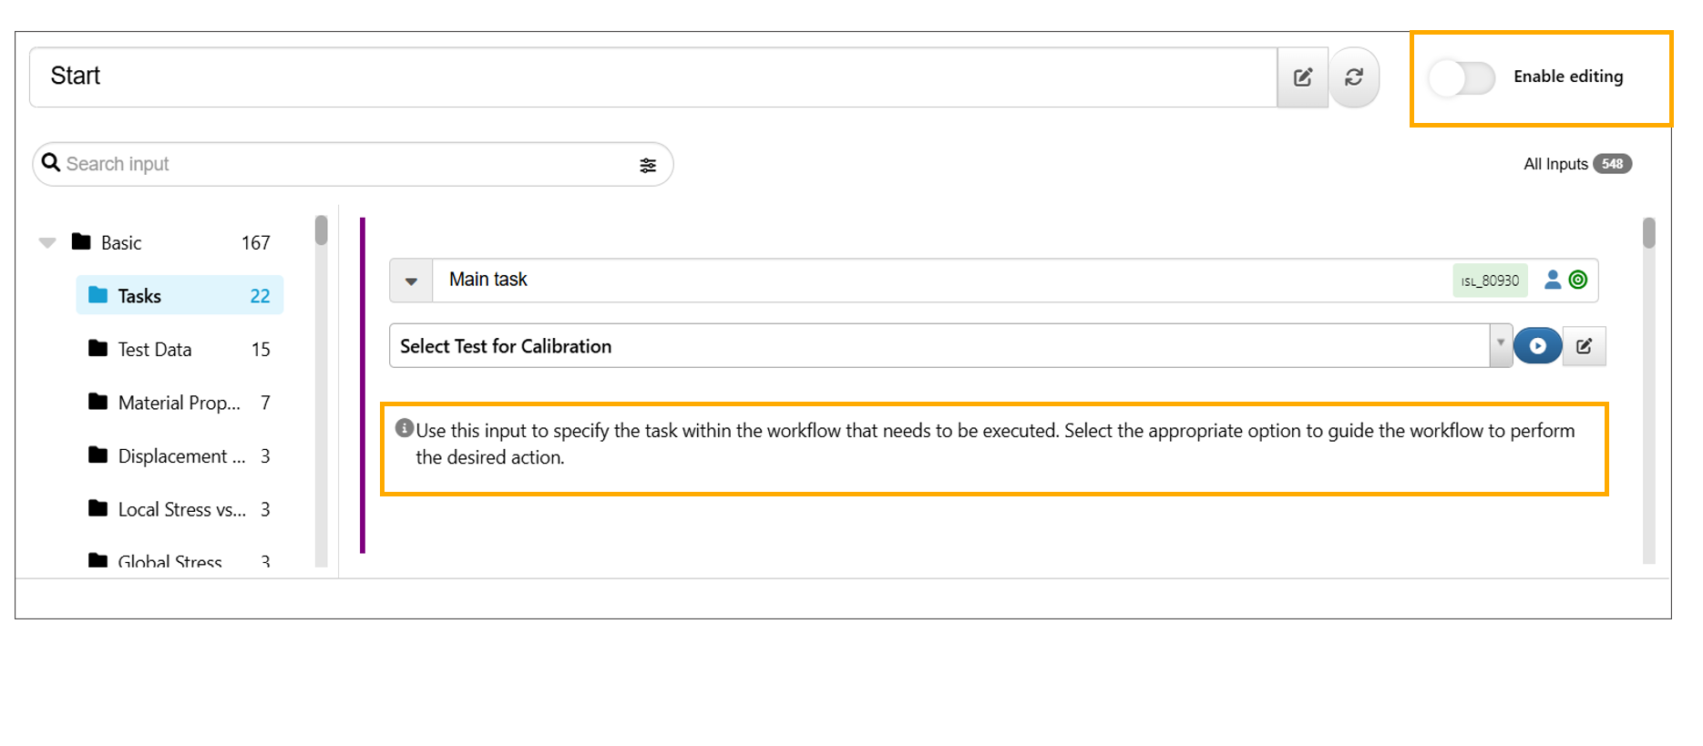
Task: Click the green target icon in Main task
Action: [x=1578, y=280]
